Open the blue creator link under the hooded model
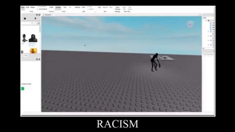This screenshot has height=132, width=235. [31, 45]
